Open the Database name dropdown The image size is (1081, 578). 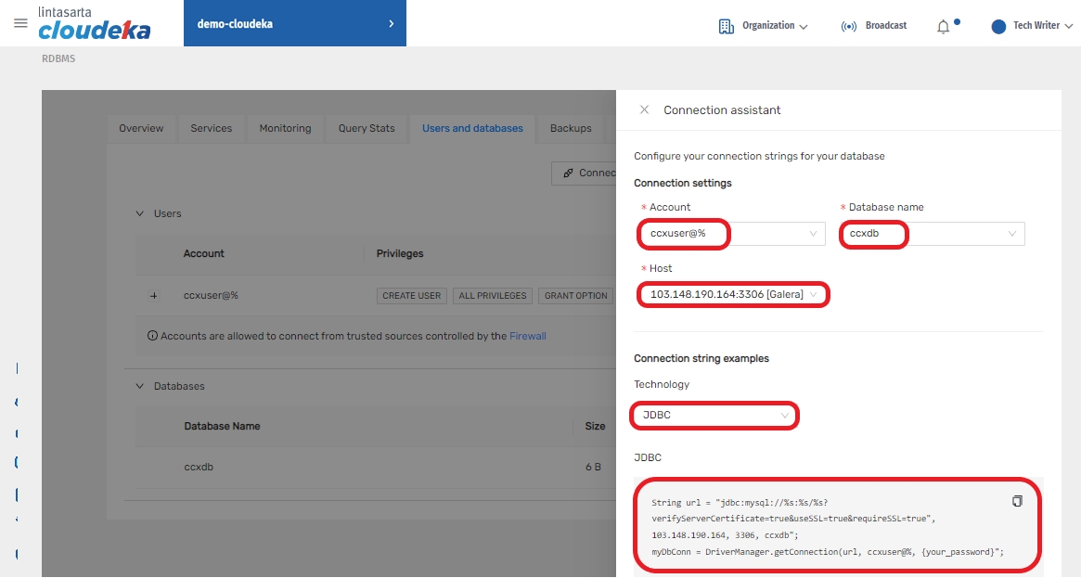932,234
